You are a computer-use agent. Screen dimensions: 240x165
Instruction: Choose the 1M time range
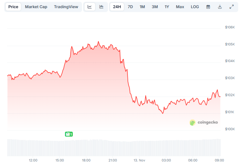[x=142, y=7]
